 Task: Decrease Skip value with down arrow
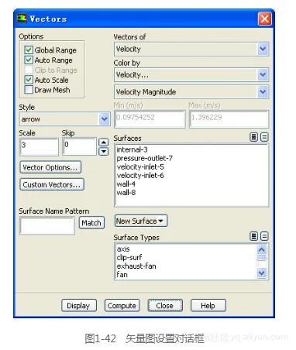pyautogui.click(x=104, y=151)
